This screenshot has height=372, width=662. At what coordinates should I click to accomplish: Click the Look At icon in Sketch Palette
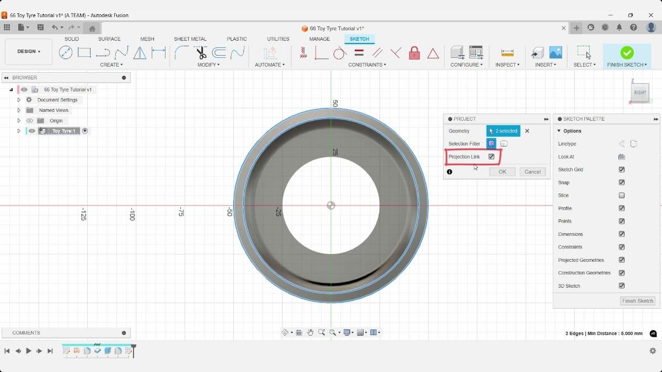[x=622, y=157]
